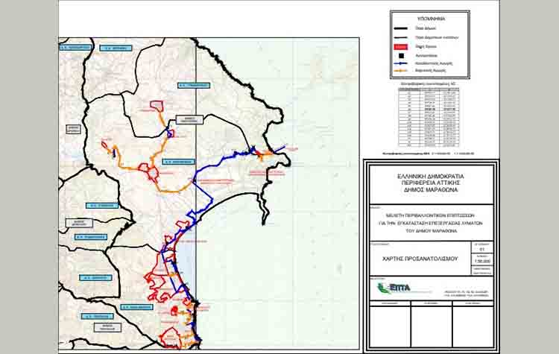Select the thin black line legend symbol
Screen dimensions: 559x354
(x=401, y=37)
